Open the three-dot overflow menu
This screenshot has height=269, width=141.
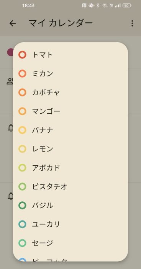click(132, 23)
